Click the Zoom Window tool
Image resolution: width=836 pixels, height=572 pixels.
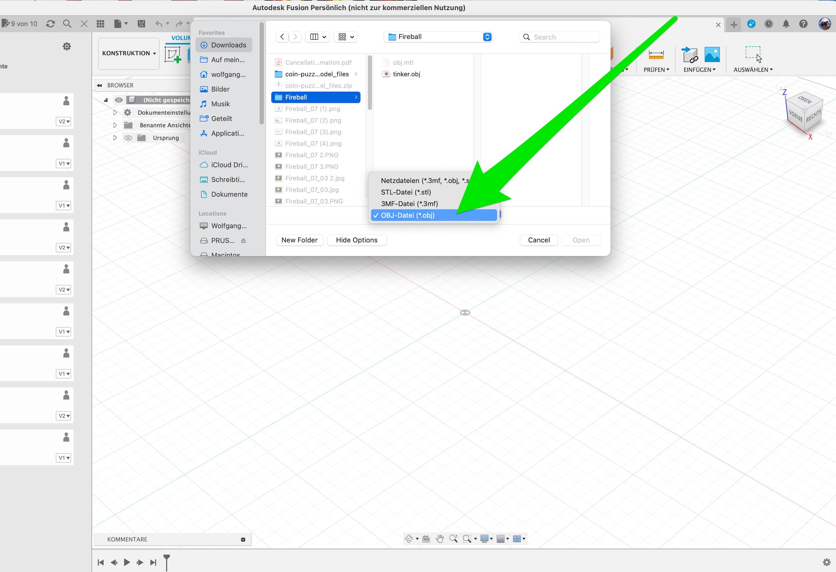click(467, 539)
